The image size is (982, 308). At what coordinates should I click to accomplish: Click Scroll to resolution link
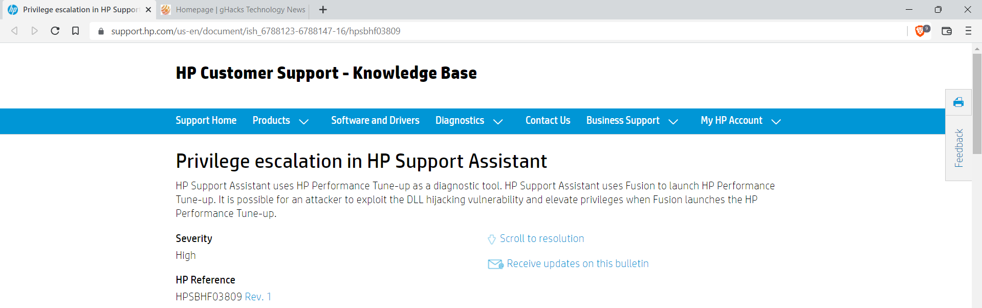point(541,239)
